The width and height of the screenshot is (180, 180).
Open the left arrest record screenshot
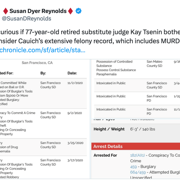tap(45, 119)
